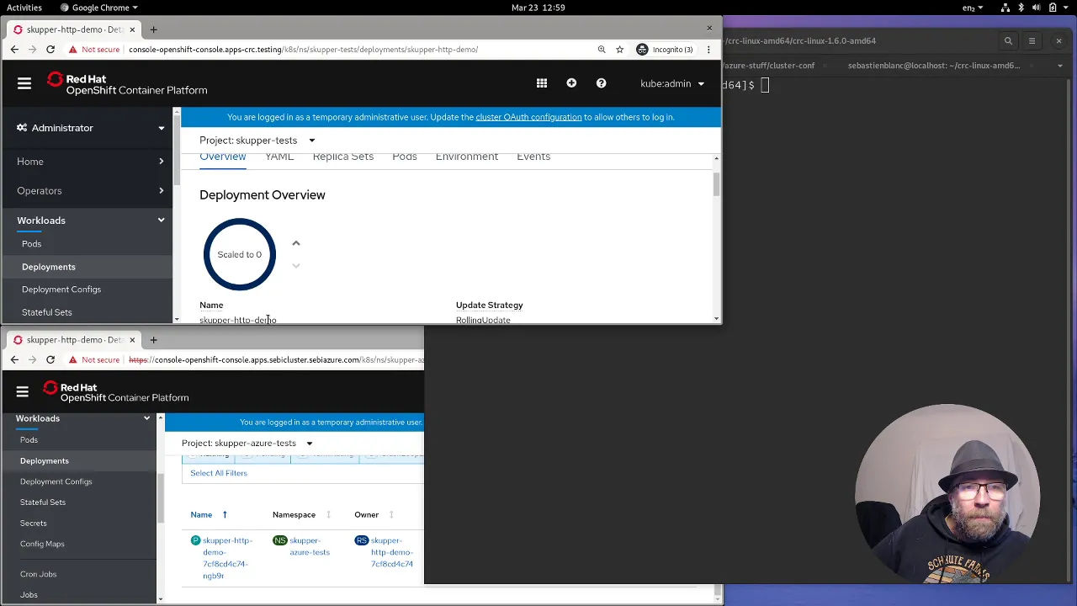
Task: Click battery icon in system tray
Action: [1053, 8]
